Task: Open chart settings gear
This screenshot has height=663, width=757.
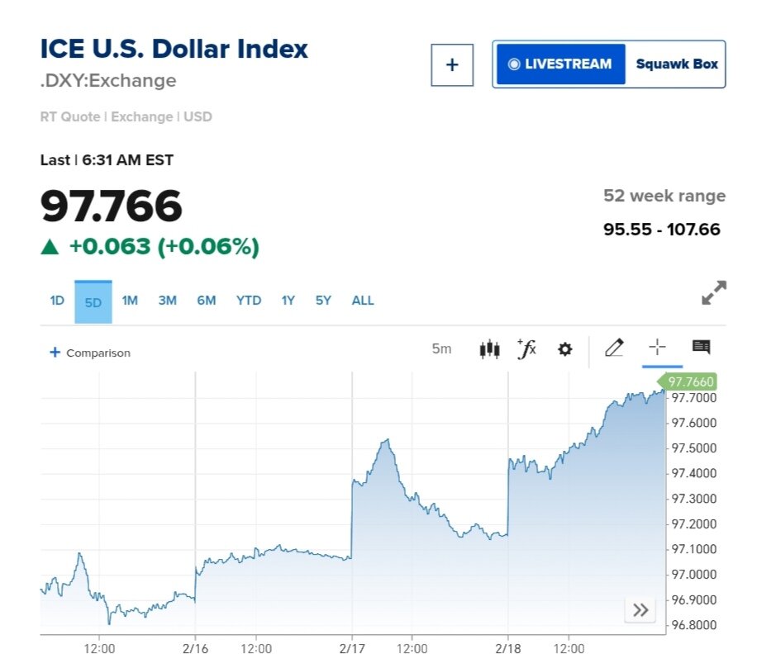Action: 565,349
